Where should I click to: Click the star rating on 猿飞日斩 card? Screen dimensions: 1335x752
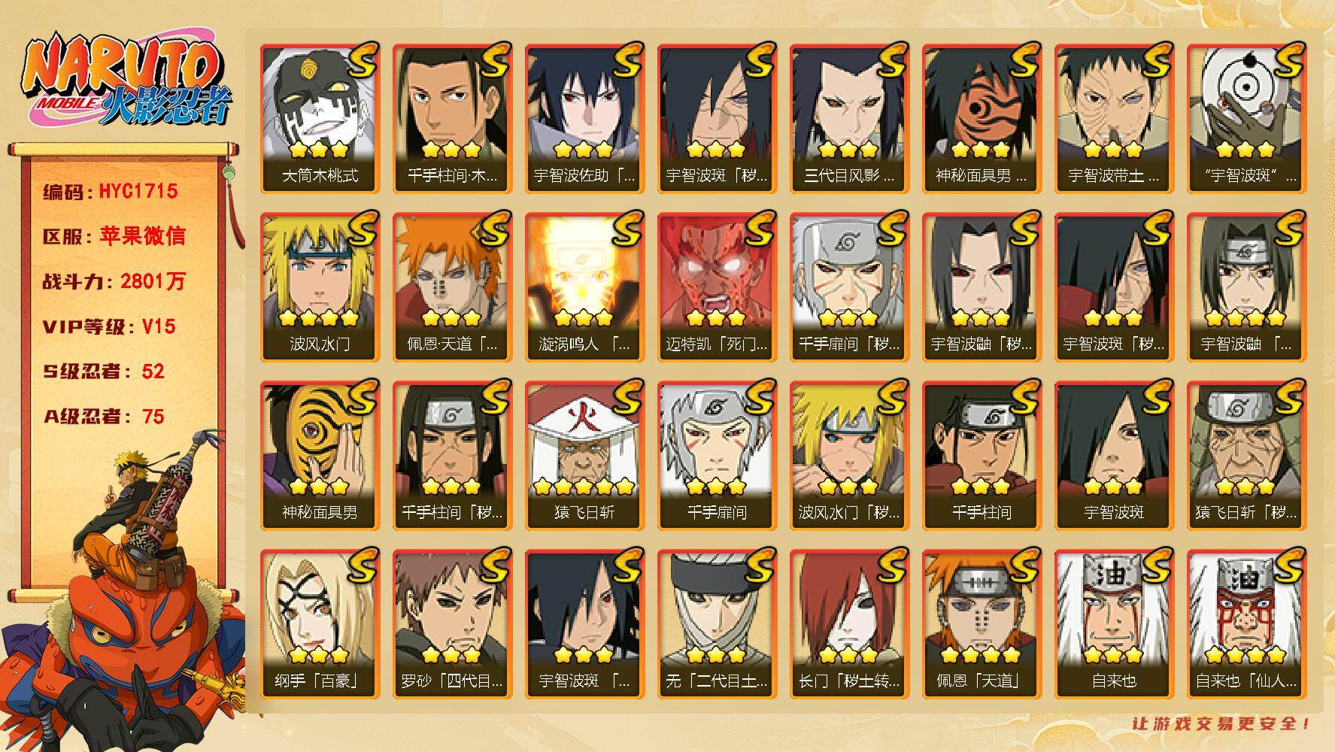[x=584, y=485]
